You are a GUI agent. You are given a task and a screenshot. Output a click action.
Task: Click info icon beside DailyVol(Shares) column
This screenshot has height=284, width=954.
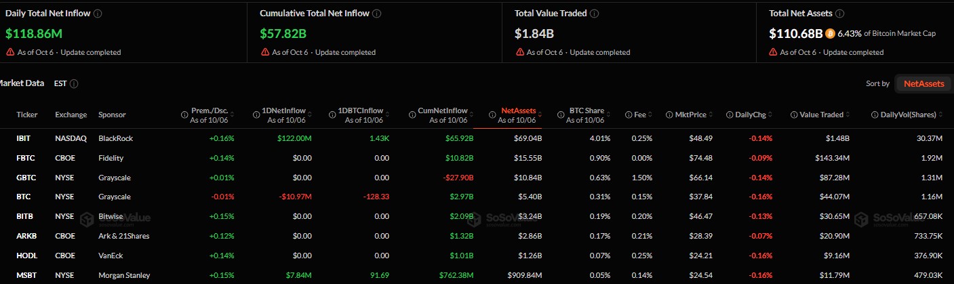[x=875, y=115]
